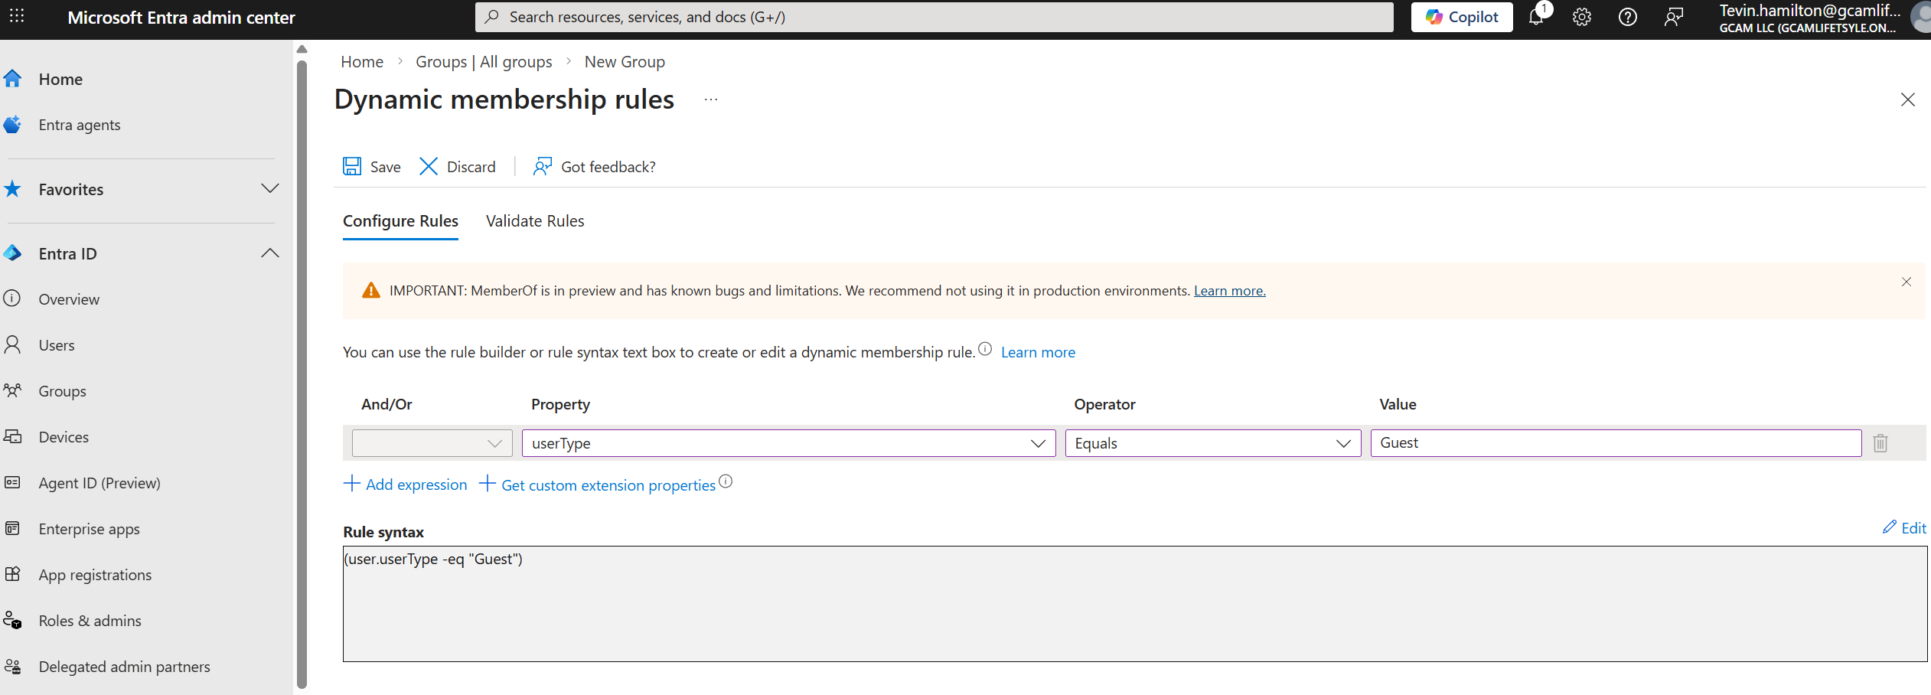Open Delegated admin partners in sidebar
Viewport: 1931px width, 695px height.
(x=124, y=667)
